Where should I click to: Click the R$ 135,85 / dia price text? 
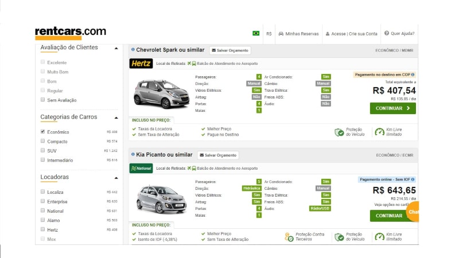click(403, 99)
